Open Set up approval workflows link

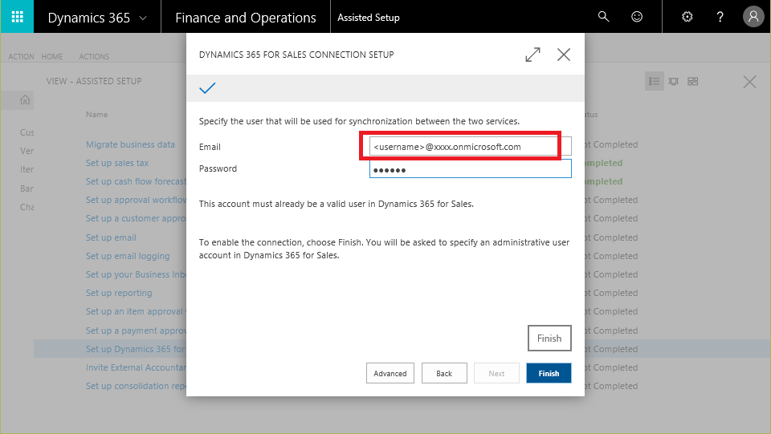click(136, 200)
